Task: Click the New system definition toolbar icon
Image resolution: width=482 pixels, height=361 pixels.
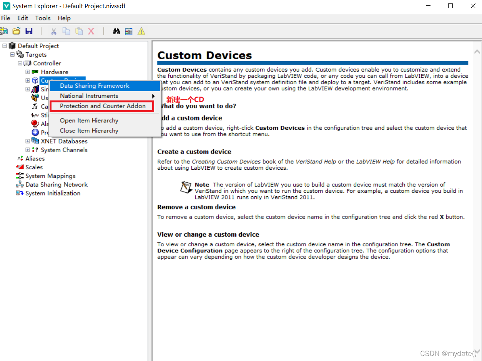Action: coord(4,31)
